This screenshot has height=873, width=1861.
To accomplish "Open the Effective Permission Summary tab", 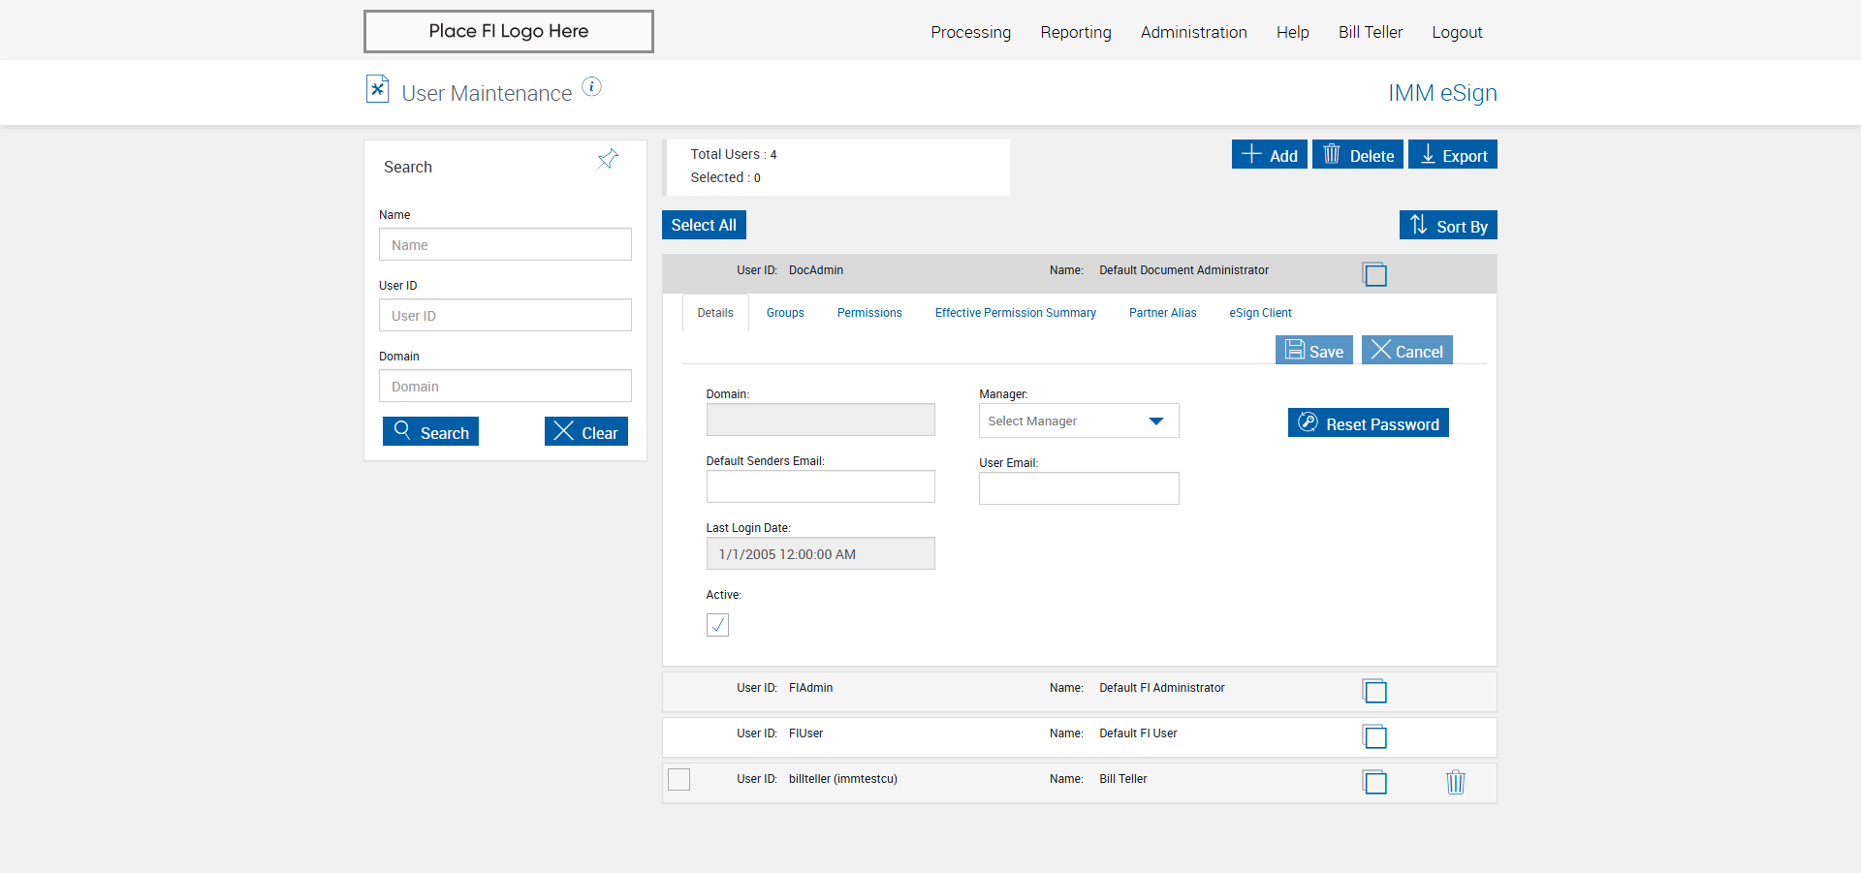I will click(x=1015, y=313).
